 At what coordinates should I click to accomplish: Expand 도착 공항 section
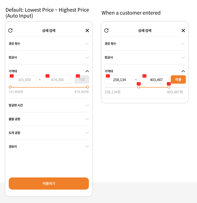(x=87, y=133)
